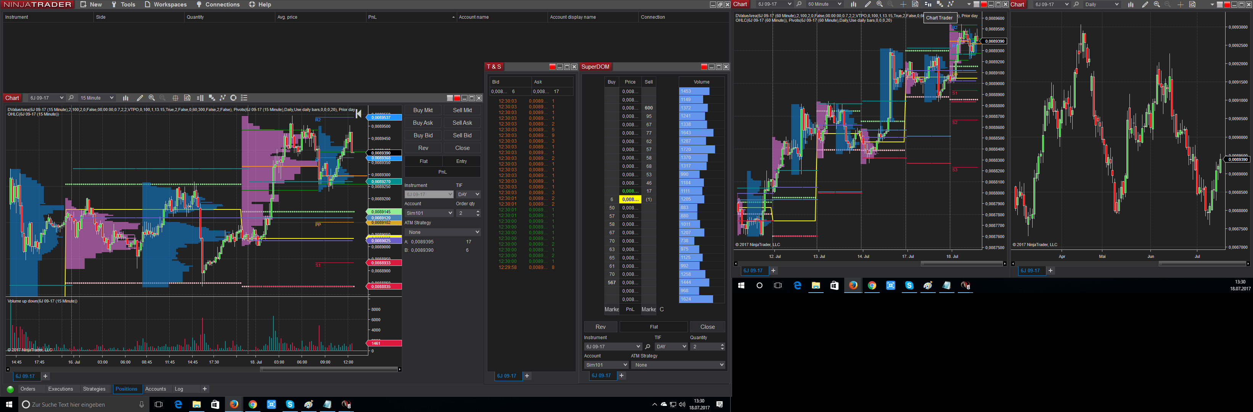Screen dimensions: 1253x412
Task: Click Close position button in SuperDOM
Action: [708, 327]
